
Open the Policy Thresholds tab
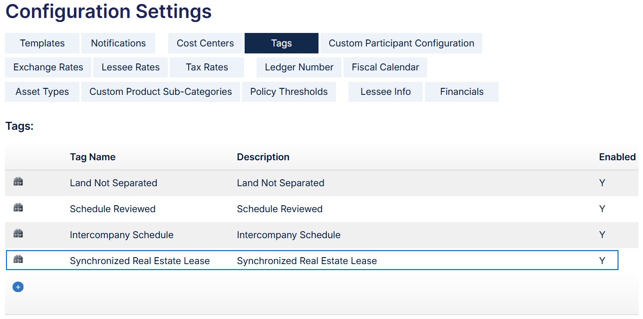tap(289, 92)
